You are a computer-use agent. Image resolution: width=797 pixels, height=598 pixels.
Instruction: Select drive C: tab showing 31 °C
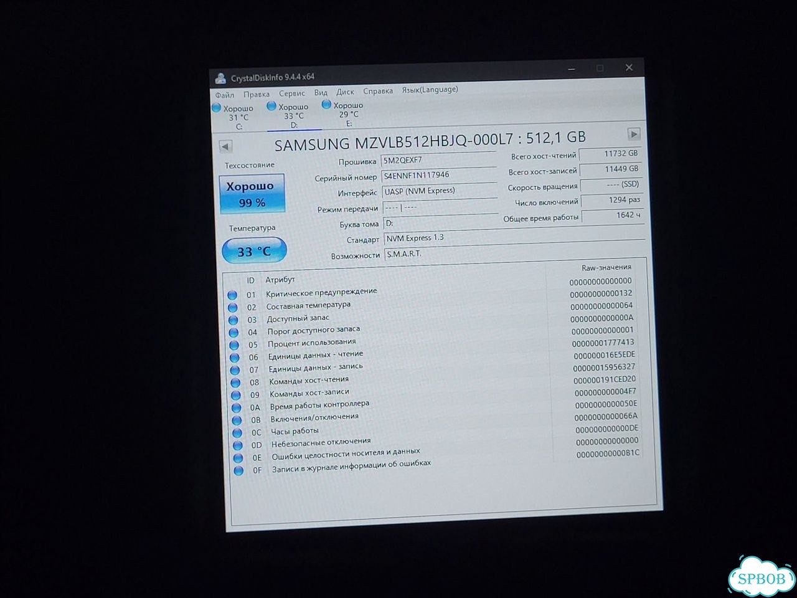pos(234,116)
